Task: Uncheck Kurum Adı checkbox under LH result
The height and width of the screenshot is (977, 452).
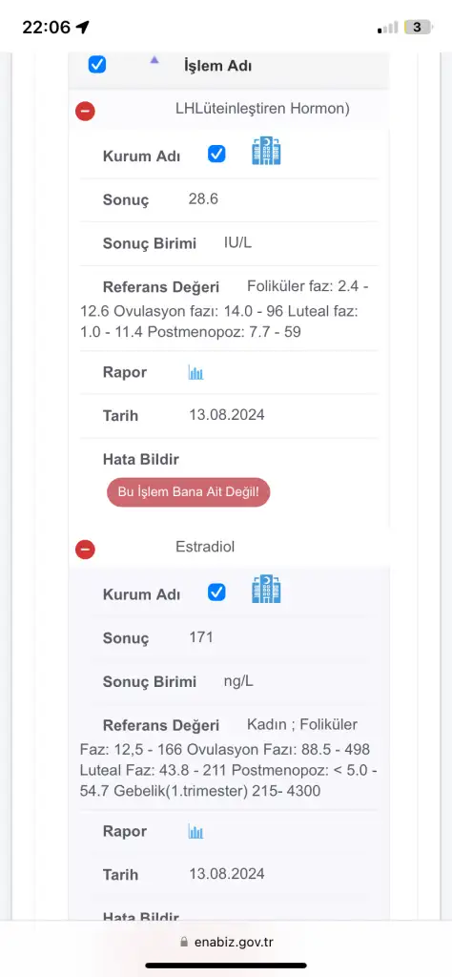Action: (216, 154)
